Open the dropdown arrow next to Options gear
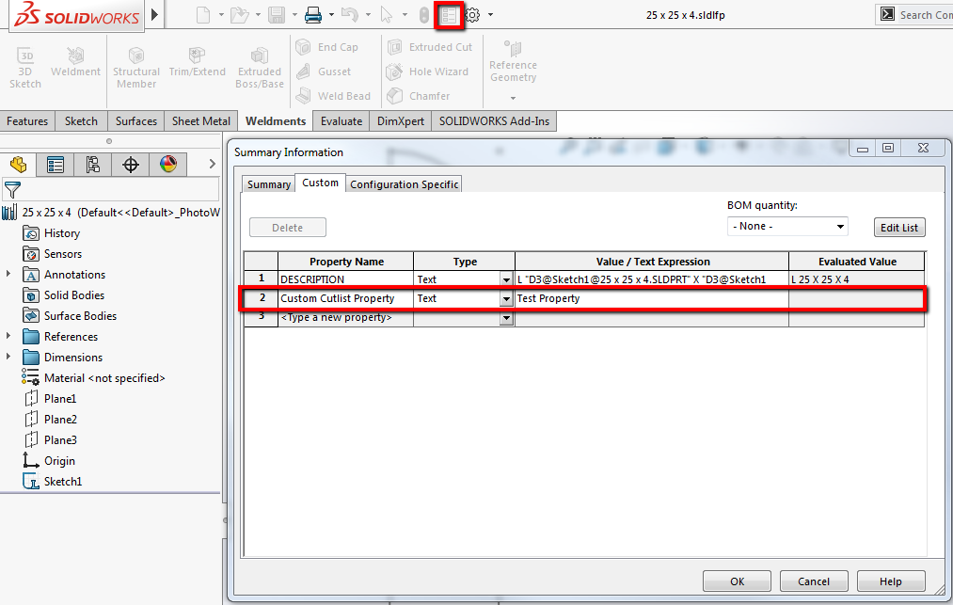Image resolution: width=953 pixels, height=605 pixels. click(x=490, y=15)
